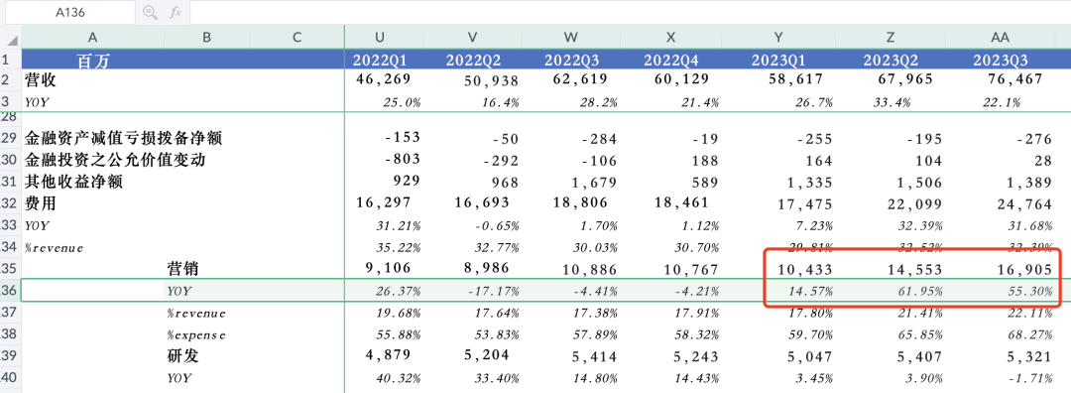Click the 研发 label cell

207,356
